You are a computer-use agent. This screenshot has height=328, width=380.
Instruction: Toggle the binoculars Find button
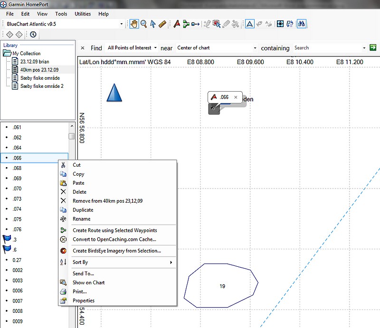click(x=302, y=24)
